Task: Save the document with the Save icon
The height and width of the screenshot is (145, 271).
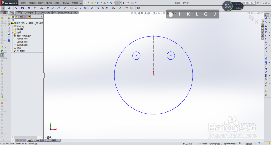Action: 98,3
